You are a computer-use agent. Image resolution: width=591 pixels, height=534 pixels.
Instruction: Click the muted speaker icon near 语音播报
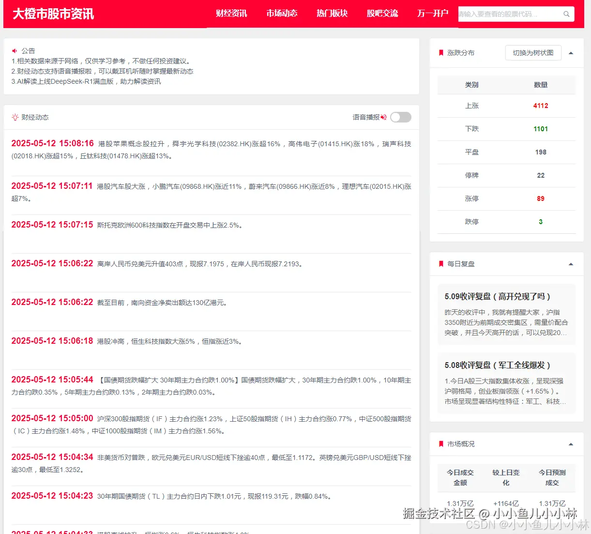pyautogui.click(x=383, y=117)
